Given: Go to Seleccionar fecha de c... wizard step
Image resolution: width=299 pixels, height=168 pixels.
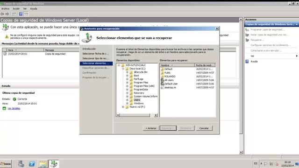Looking at the screenshot, I should 95,54.
